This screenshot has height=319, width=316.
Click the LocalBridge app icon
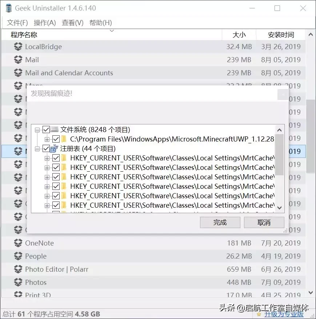[x=18, y=47]
